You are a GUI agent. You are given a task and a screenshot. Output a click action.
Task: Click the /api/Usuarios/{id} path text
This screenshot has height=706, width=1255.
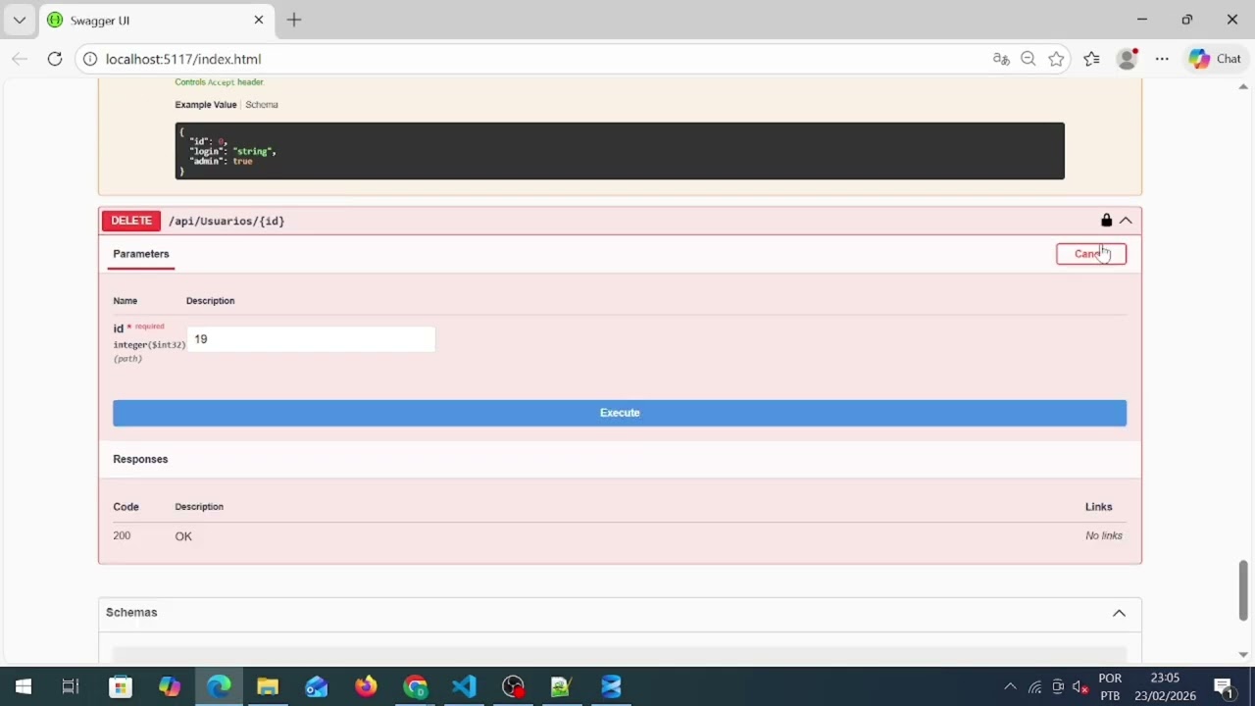(226, 222)
